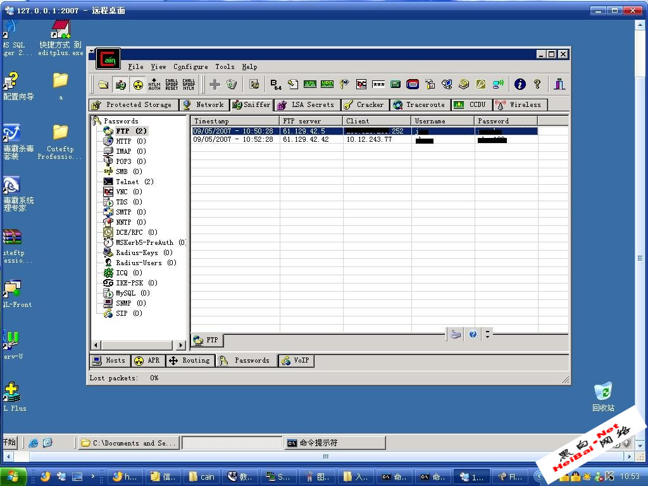
Task: Open the VNC password decoder tool
Action: point(361,85)
